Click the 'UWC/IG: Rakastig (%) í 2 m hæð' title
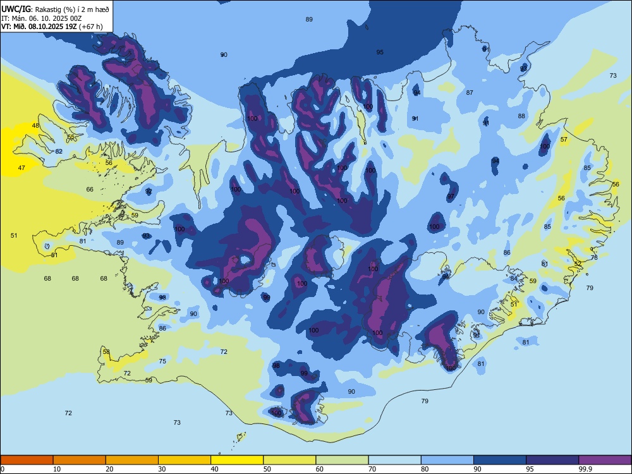Viewport: 632px width, 474px height. [x=55, y=9]
